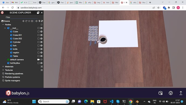The height and width of the screenshot is (105, 186).
Task: Hide the Cube mesh with eye icon
Action: (42, 32)
